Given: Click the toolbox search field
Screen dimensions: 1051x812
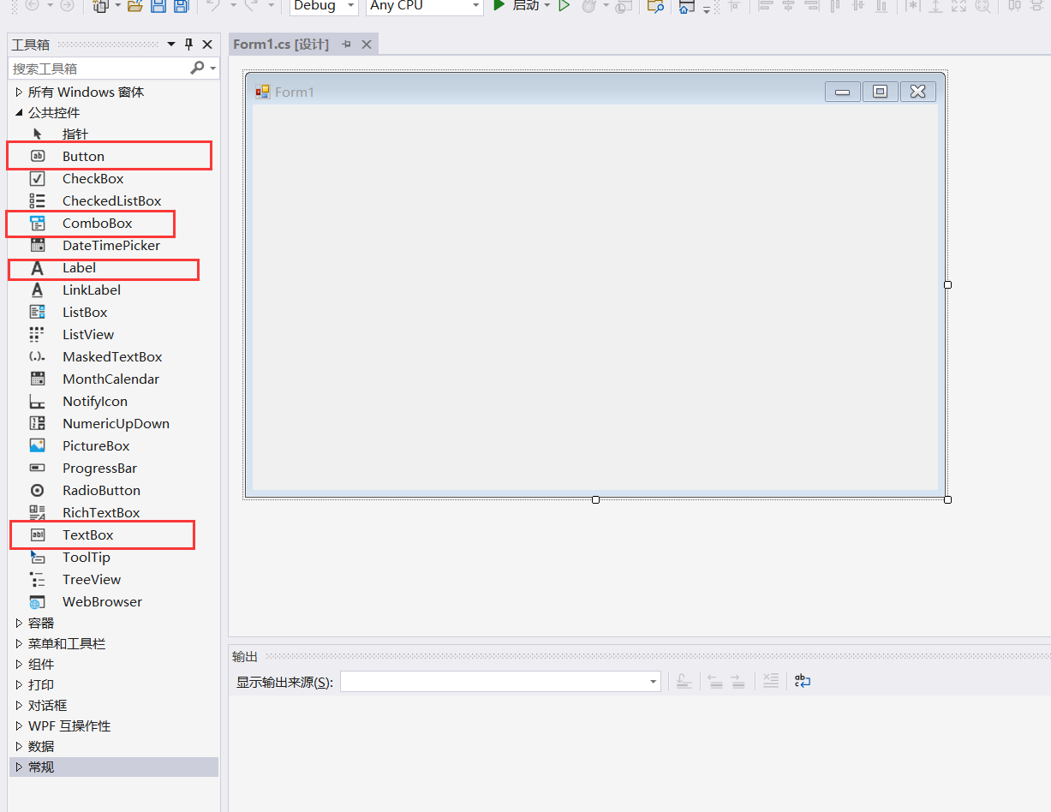Looking at the screenshot, I should (x=99, y=68).
